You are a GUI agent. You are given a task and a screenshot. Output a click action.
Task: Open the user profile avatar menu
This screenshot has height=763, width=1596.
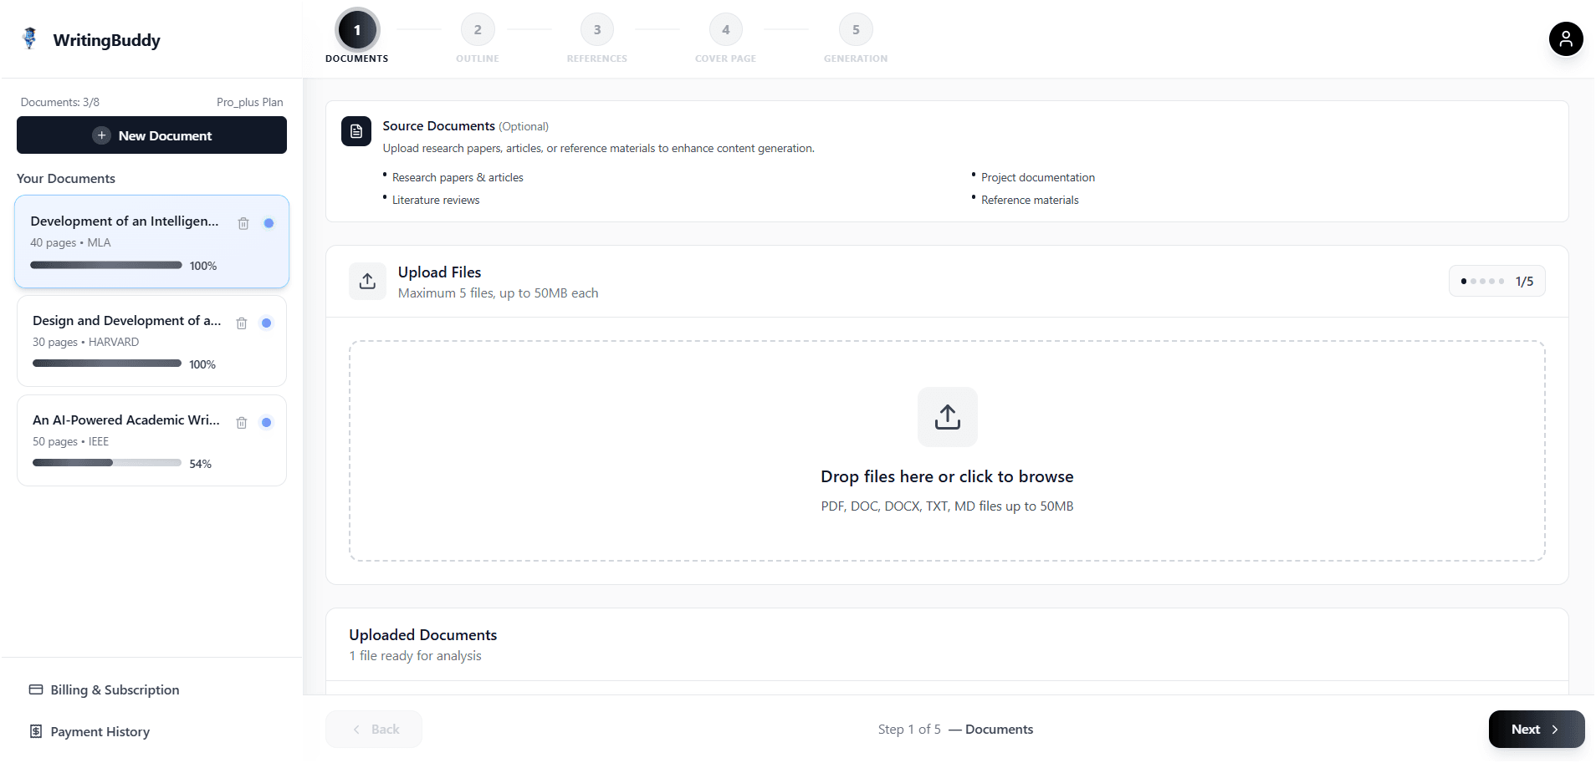click(1566, 38)
